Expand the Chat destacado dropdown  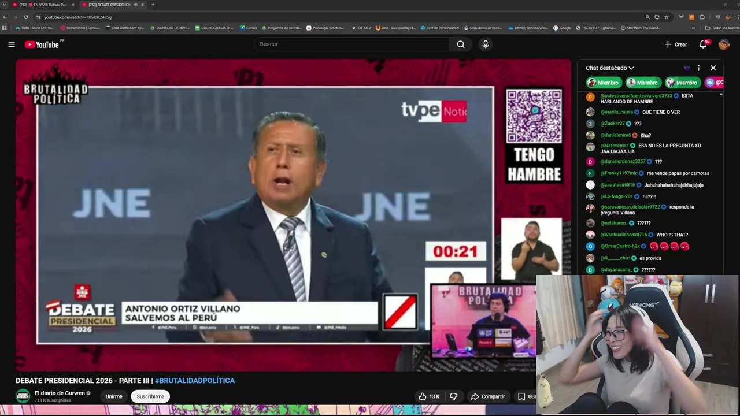coord(610,68)
